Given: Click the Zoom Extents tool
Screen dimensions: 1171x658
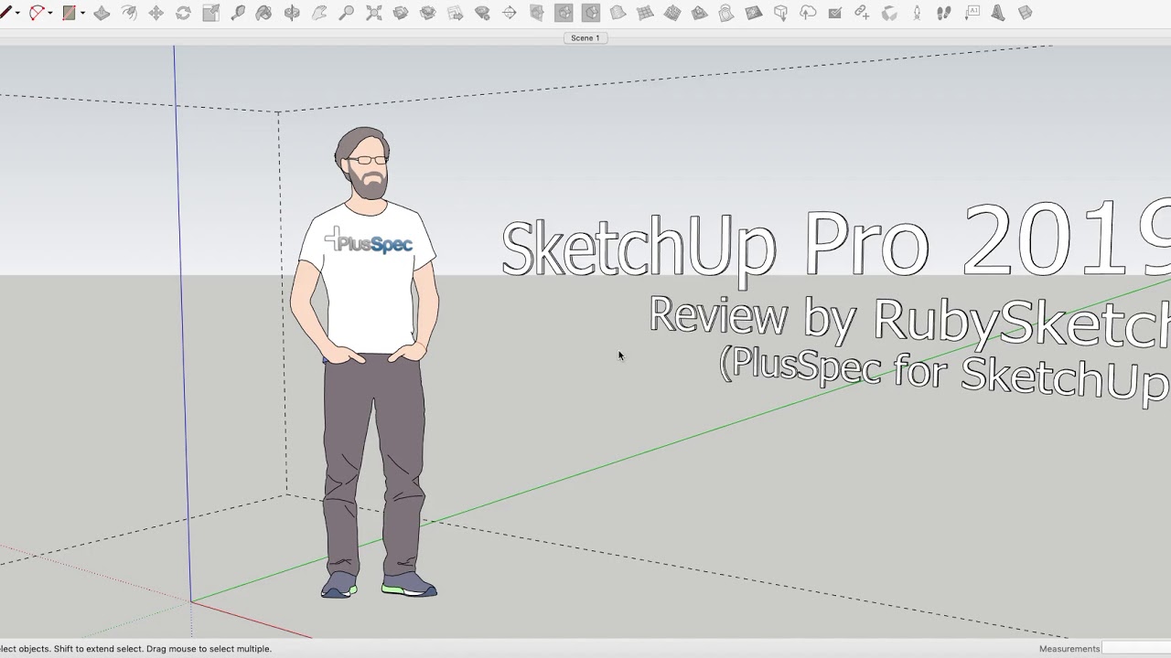Looking at the screenshot, I should tap(373, 13).
